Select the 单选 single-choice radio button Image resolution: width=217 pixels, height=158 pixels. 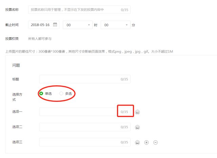pos(41,93)
